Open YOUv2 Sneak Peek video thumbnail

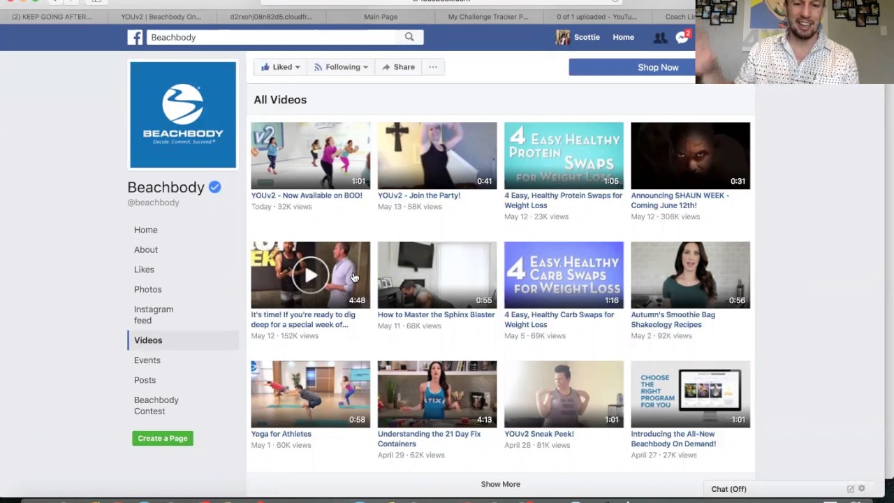click(x=564, y=394)
